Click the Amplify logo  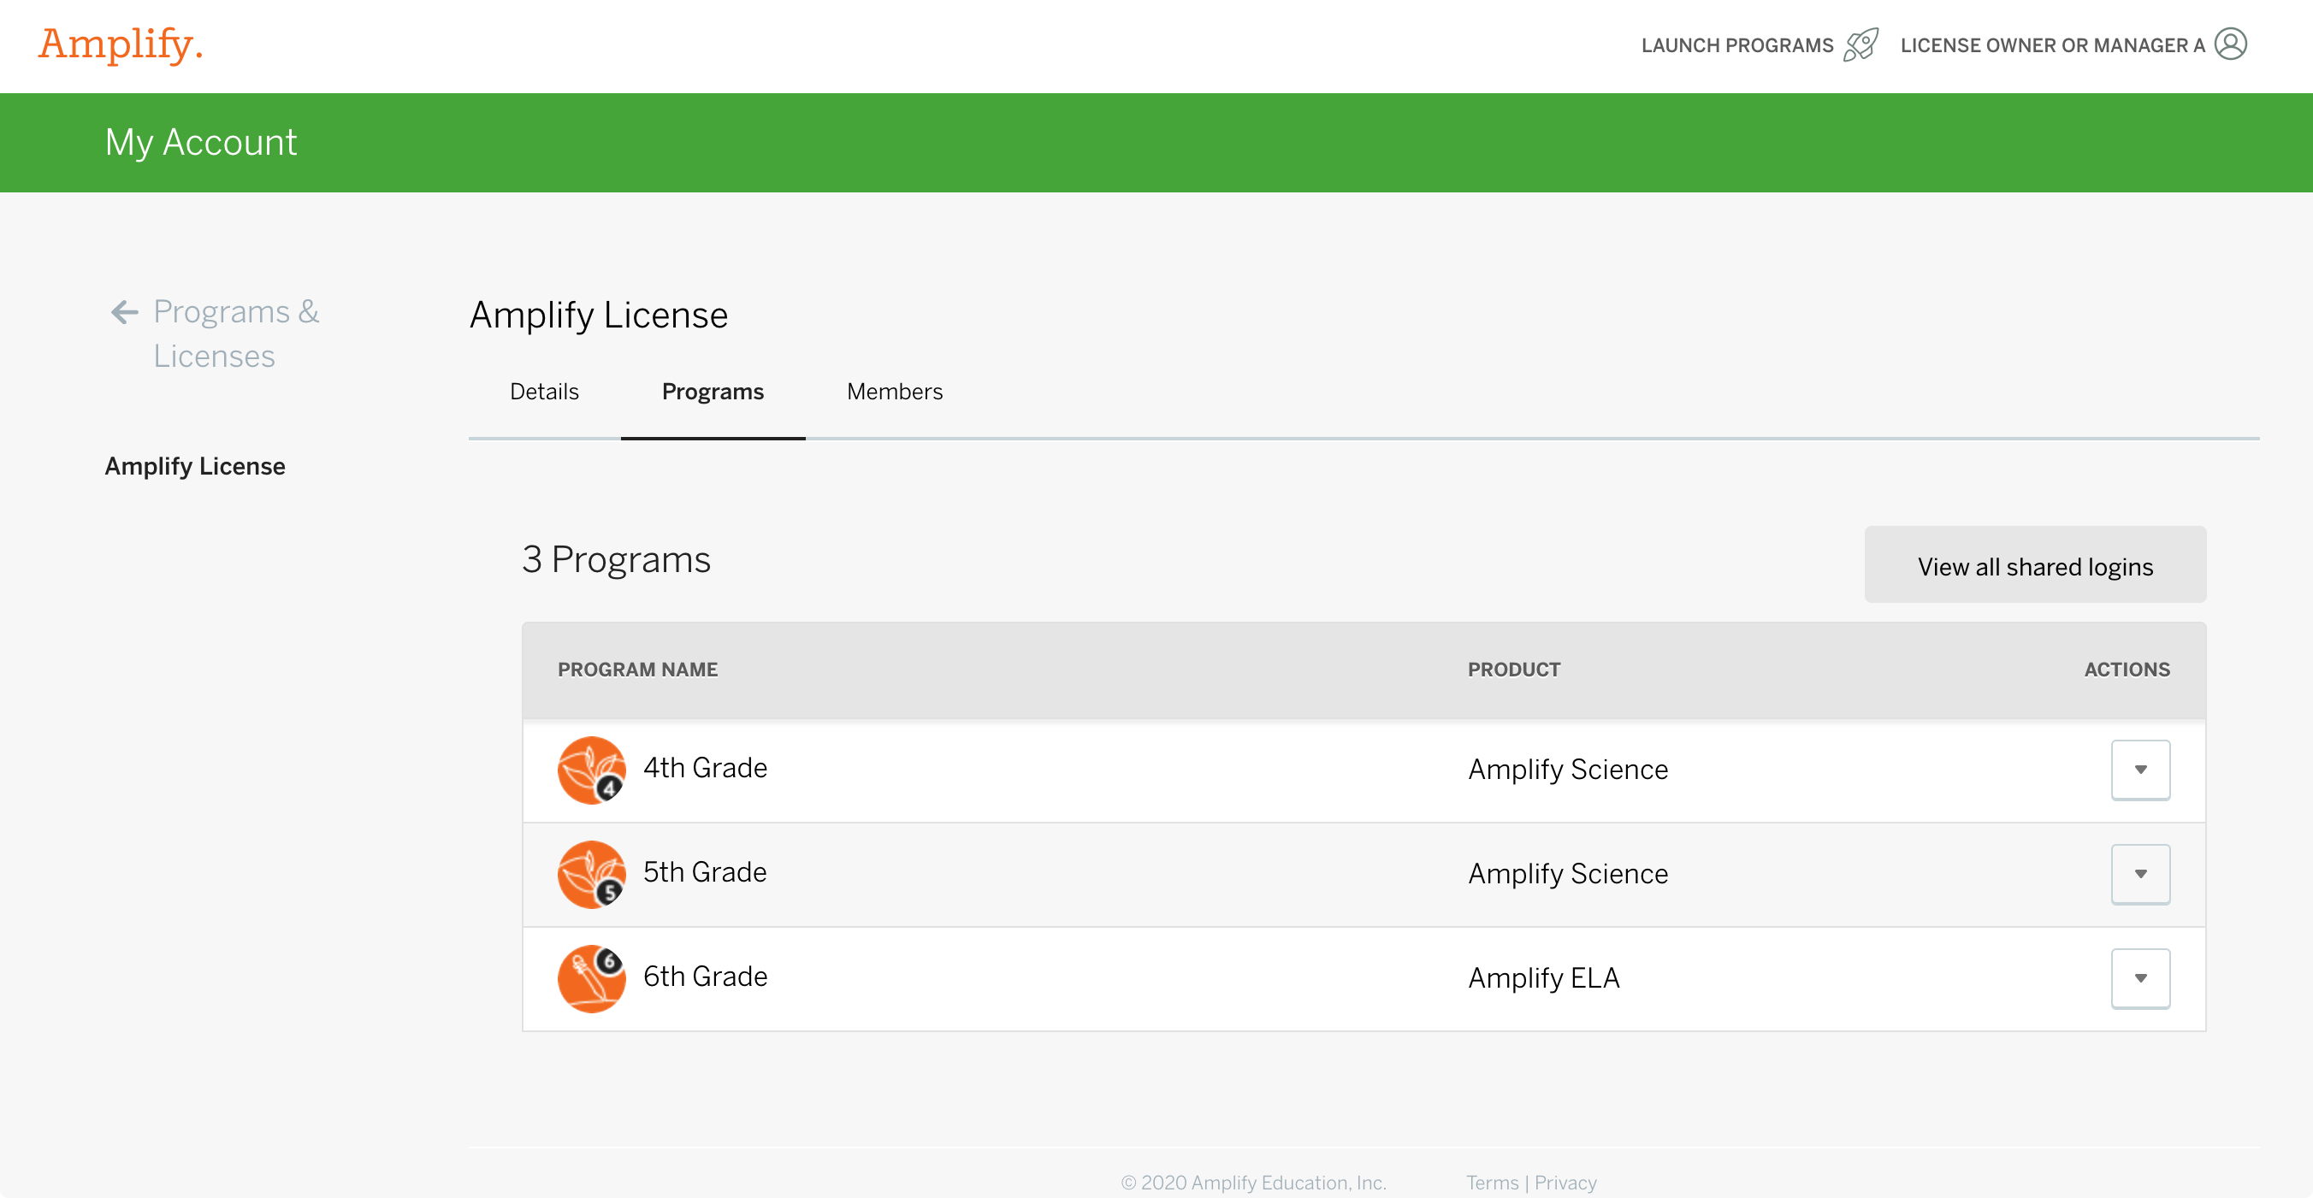(121, 44)
